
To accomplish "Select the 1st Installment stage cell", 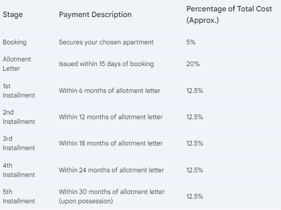I will [x=19, y=91].
